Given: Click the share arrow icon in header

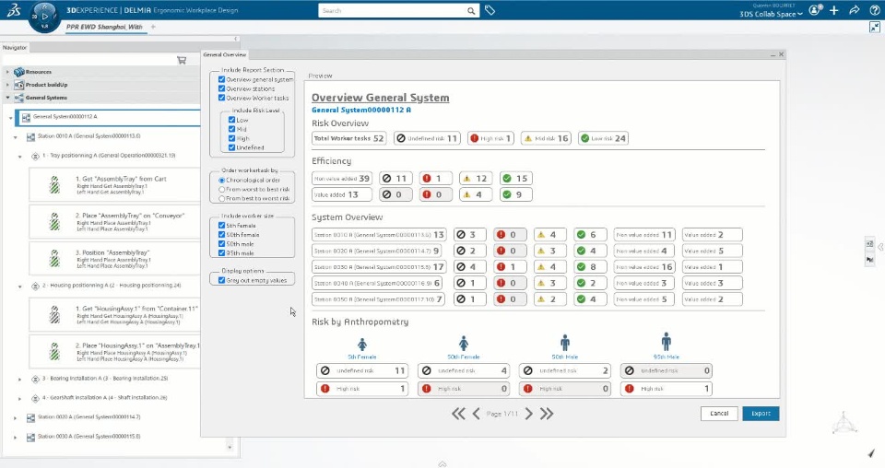Looking at the screenshot, I should 854,10.
